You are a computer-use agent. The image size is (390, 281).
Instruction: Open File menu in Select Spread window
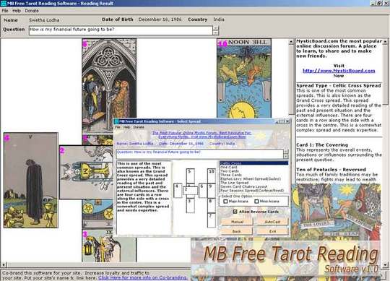[x=118, y=127]
